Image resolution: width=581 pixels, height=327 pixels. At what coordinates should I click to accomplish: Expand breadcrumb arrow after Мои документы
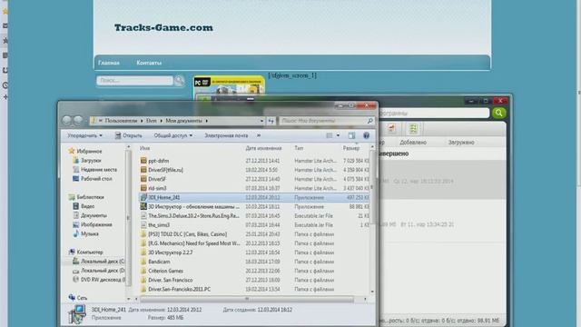(206, 121)
